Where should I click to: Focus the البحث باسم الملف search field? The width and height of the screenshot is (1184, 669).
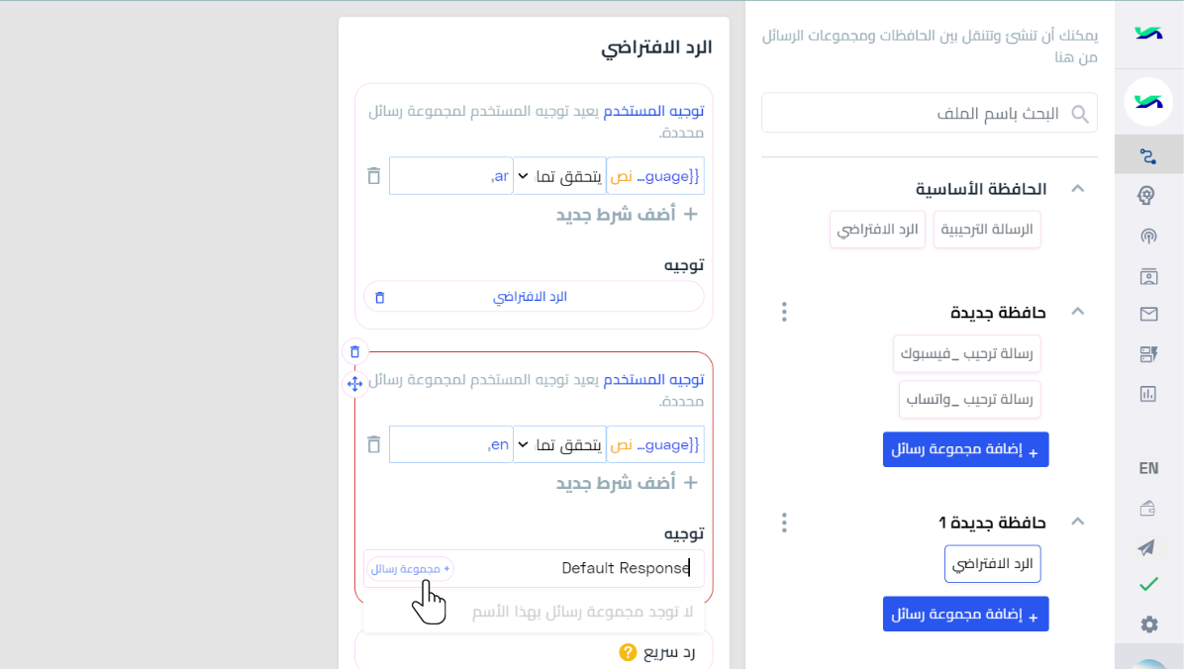pyautogui.click(x=929, y=113)
